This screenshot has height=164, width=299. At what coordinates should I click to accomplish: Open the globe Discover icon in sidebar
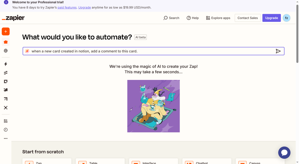click(6, 51)
